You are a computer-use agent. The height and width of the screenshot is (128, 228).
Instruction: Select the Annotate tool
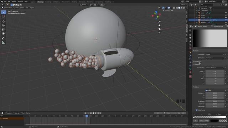tap(3, 38)
